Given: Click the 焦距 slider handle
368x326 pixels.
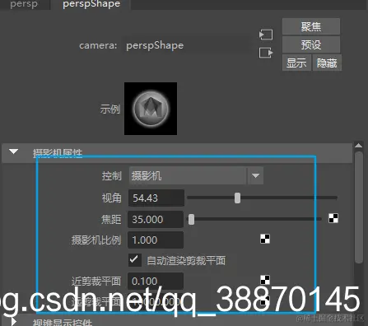Looking at the screenshot, I should point(191,219).
